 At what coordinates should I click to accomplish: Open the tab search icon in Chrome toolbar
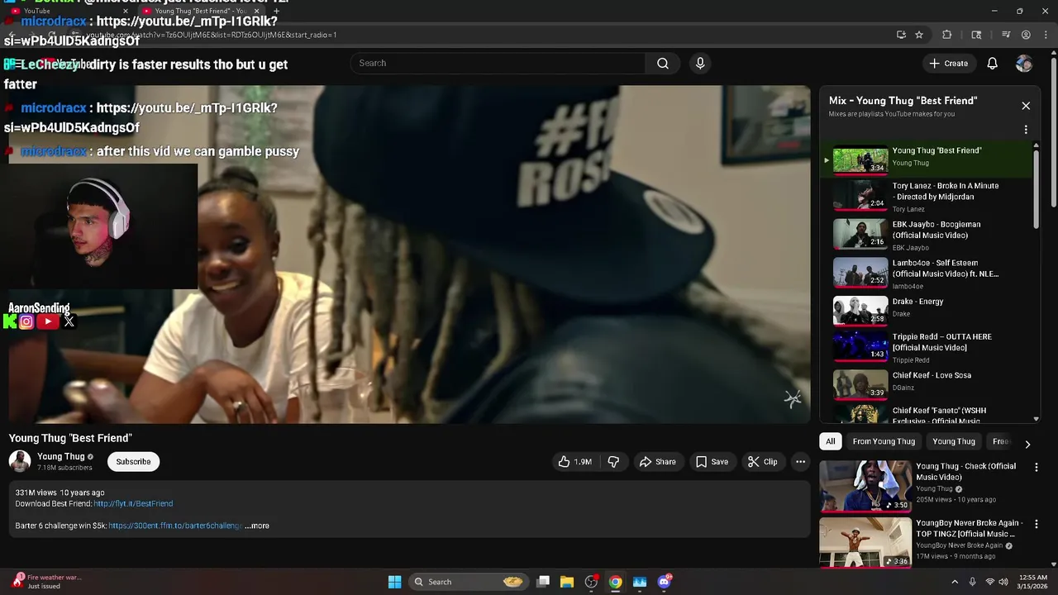click(x=976, y=35)
